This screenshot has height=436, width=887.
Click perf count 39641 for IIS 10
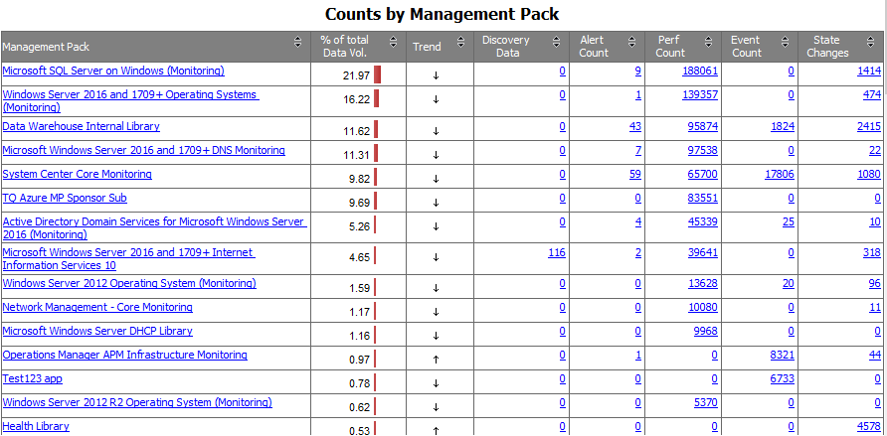703,252
